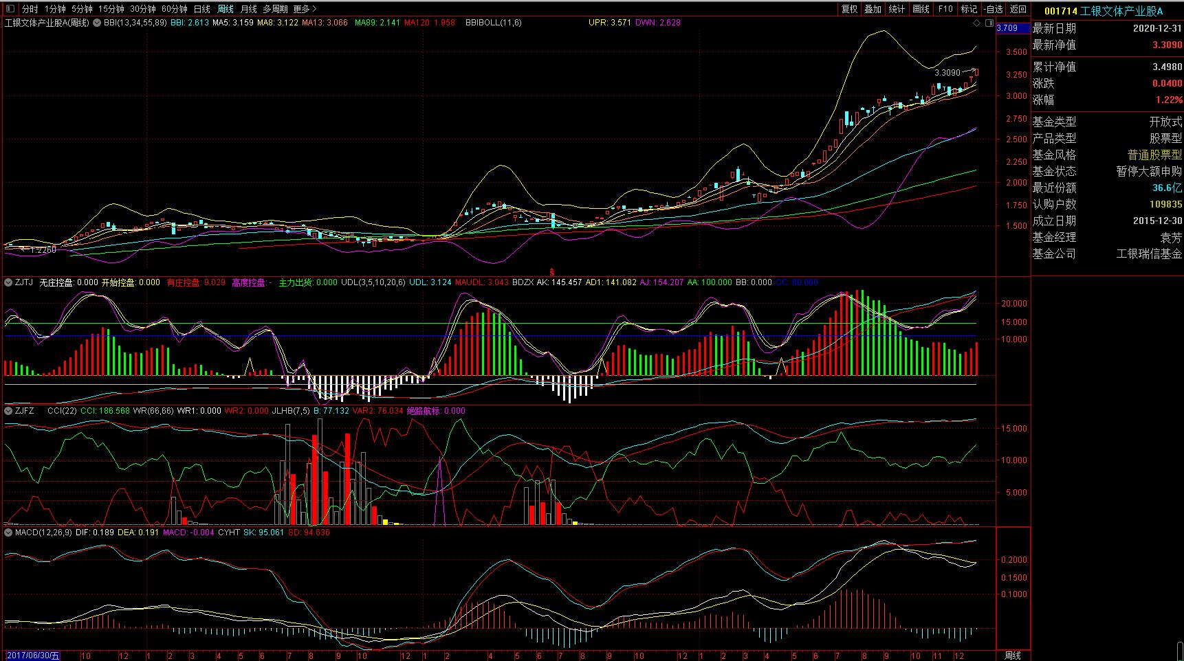Click latest net value 3.3090
The height and width of the screenshot is (661, 1184).
pos(1167,45)
